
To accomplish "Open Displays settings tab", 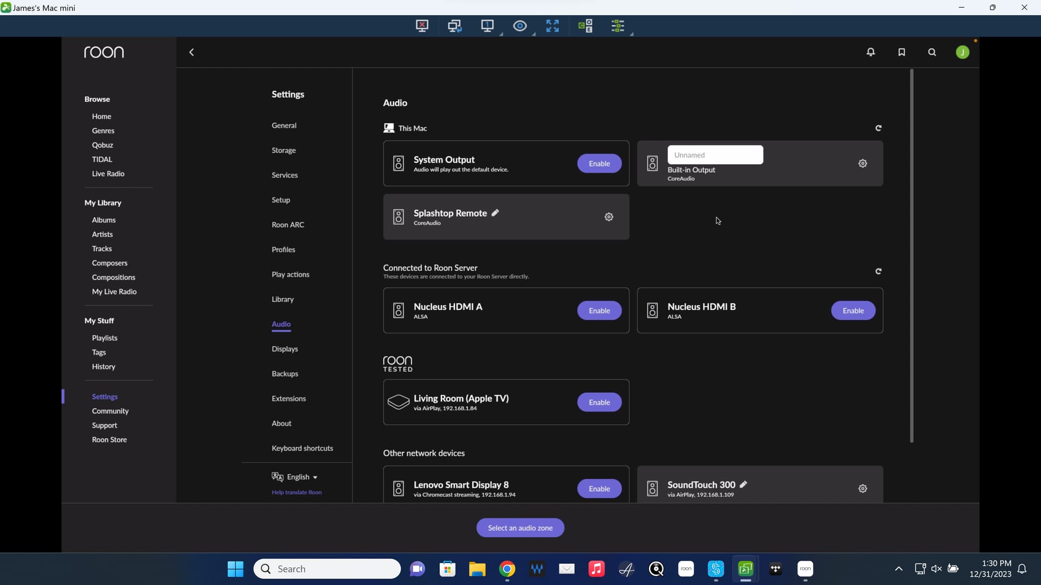I will [285, 349].
